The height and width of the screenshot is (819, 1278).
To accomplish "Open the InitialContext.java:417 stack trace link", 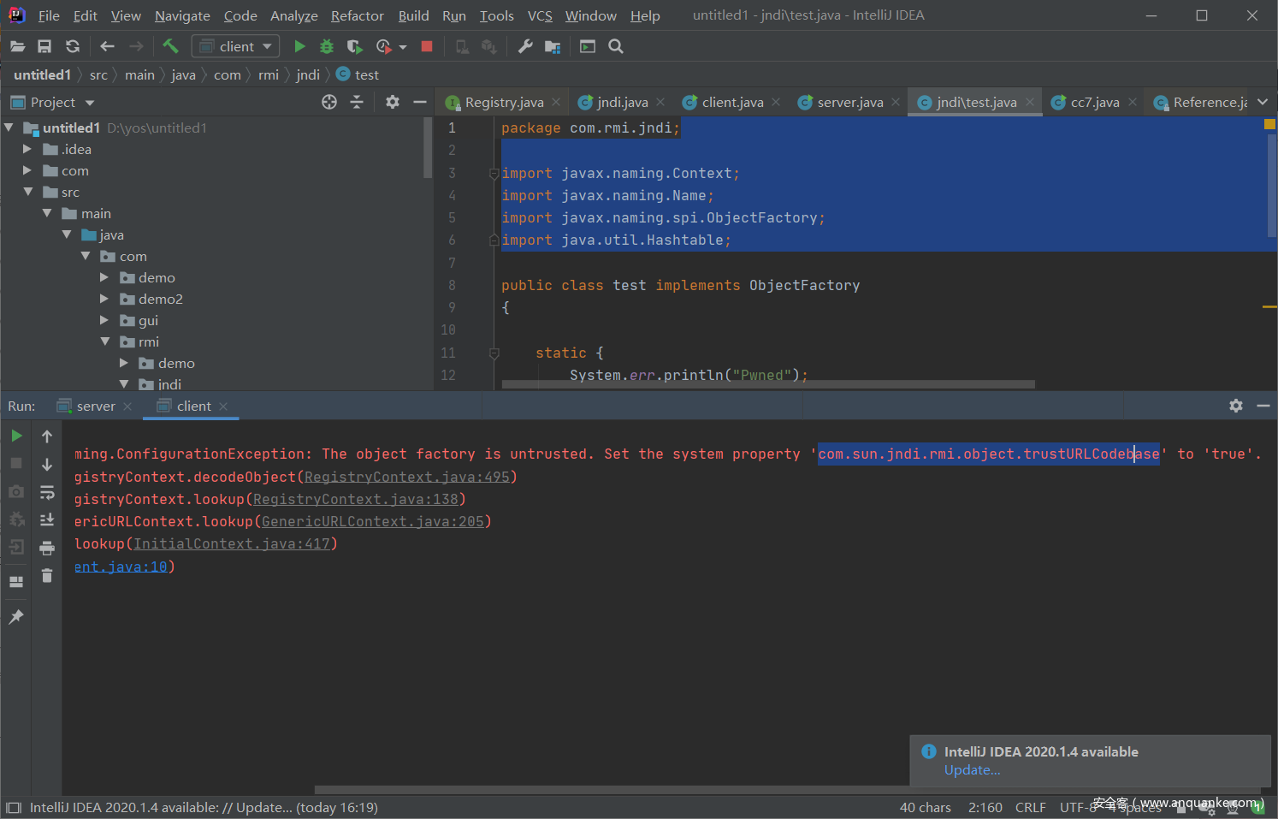I will [x=232, y=543].
